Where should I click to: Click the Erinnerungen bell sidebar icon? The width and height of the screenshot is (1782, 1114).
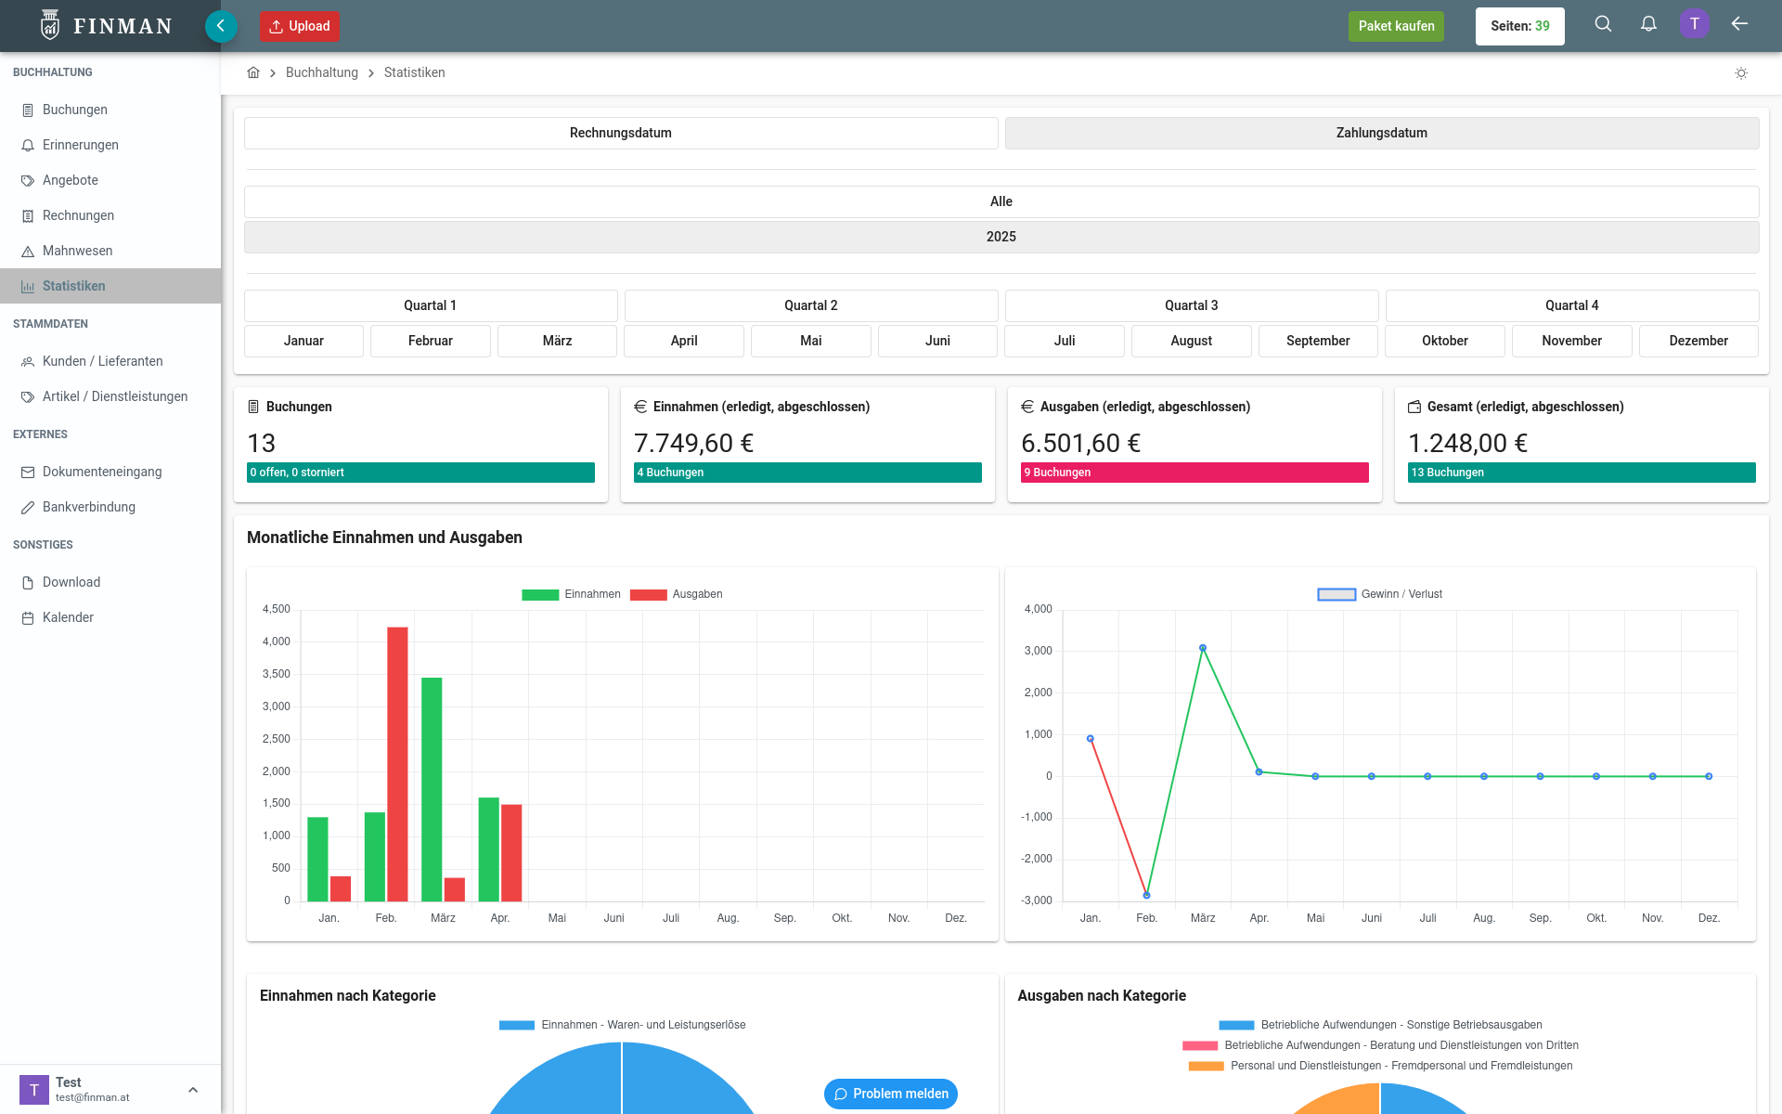(28, 146)
